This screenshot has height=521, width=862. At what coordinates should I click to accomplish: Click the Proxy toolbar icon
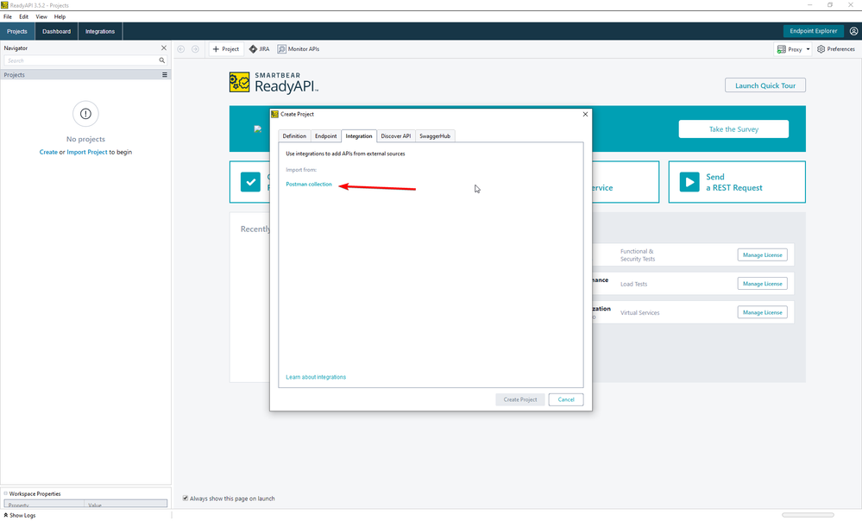tap(781, 49)
